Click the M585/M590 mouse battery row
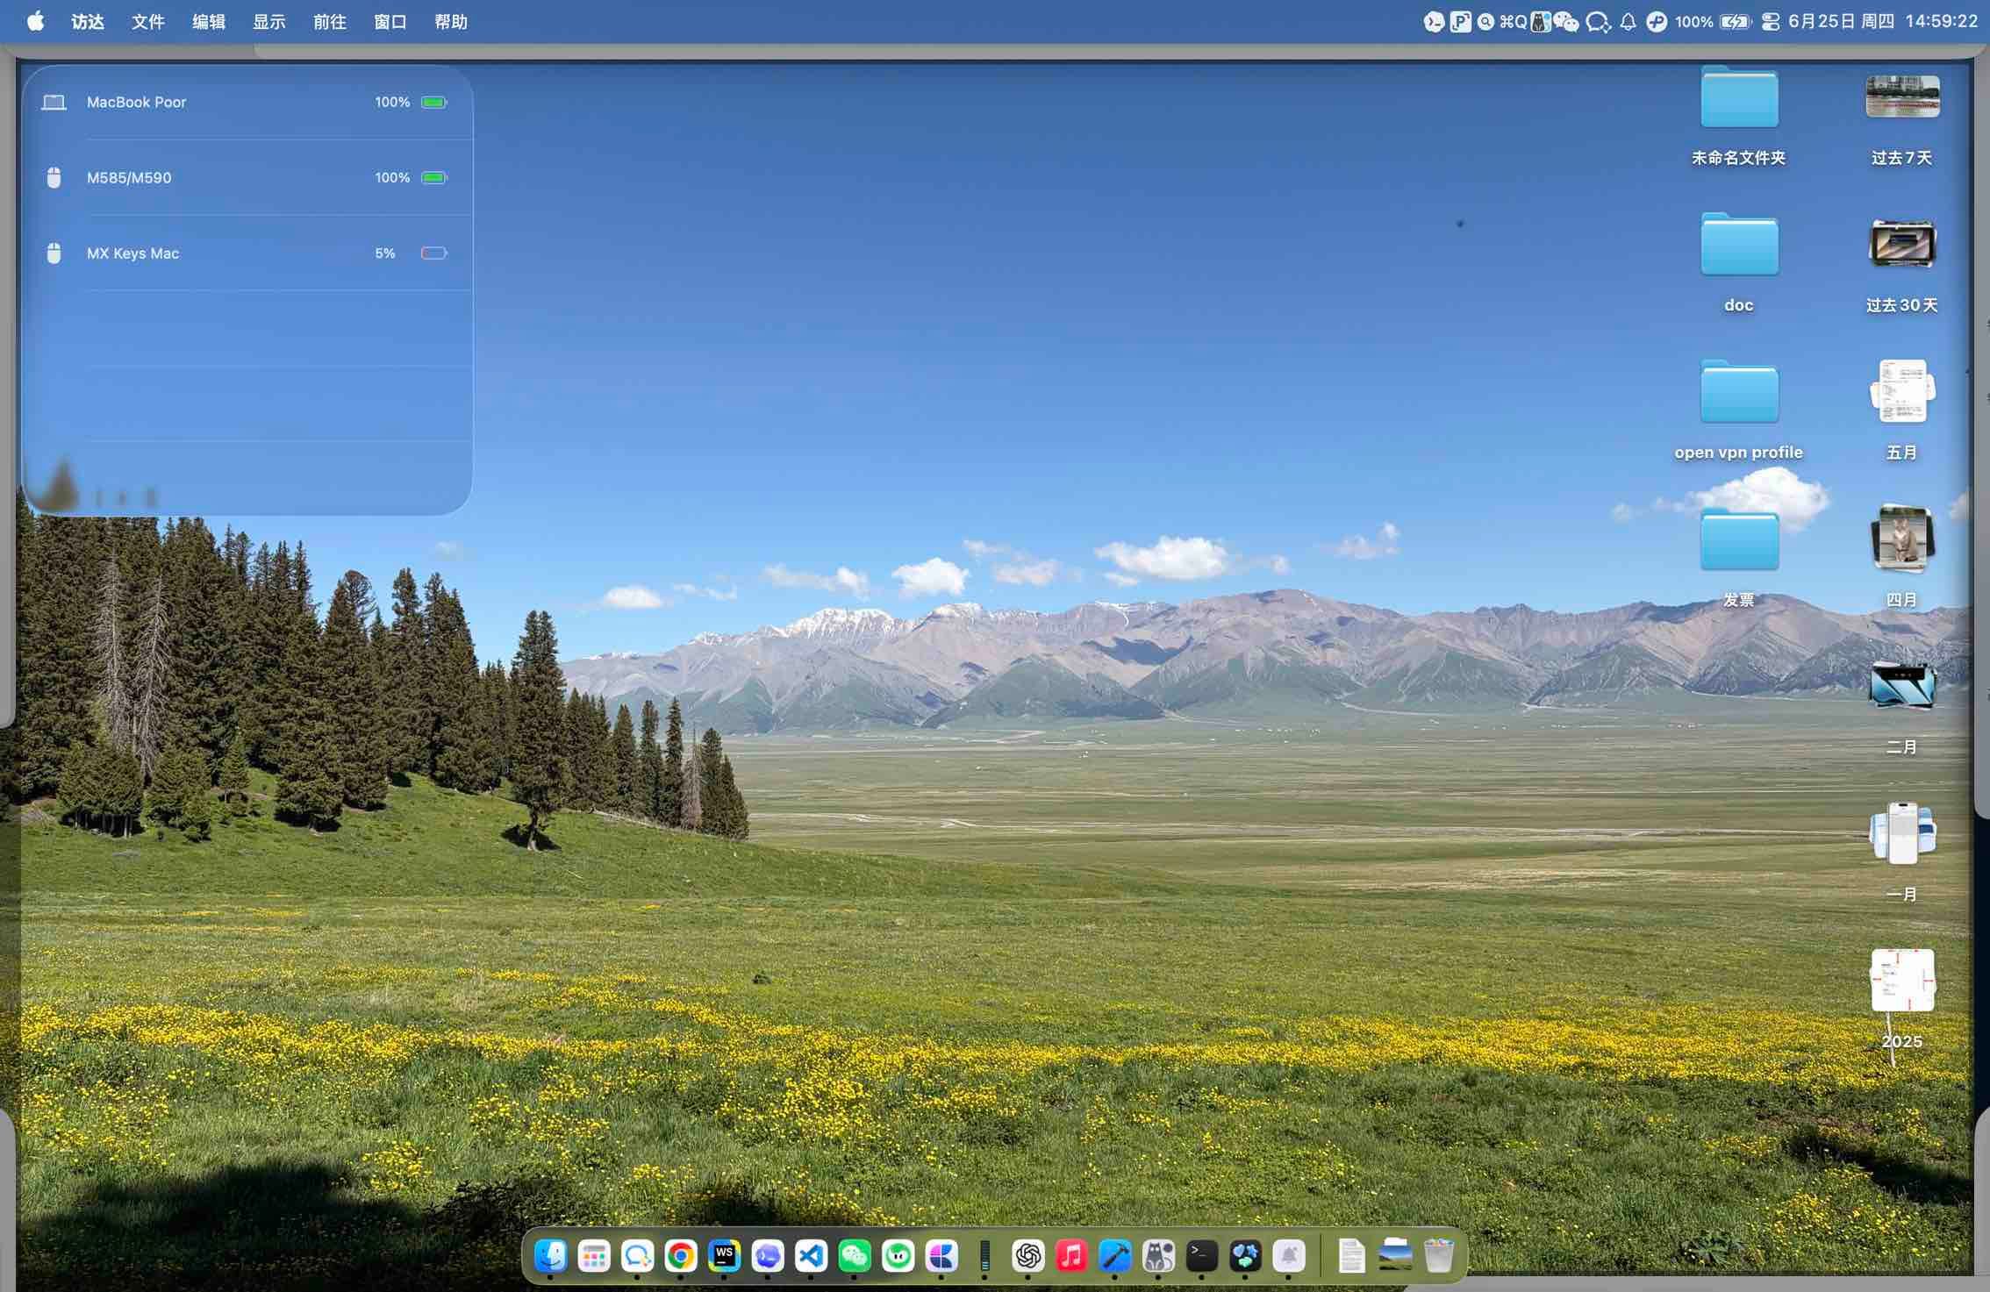 click(247, 178)
